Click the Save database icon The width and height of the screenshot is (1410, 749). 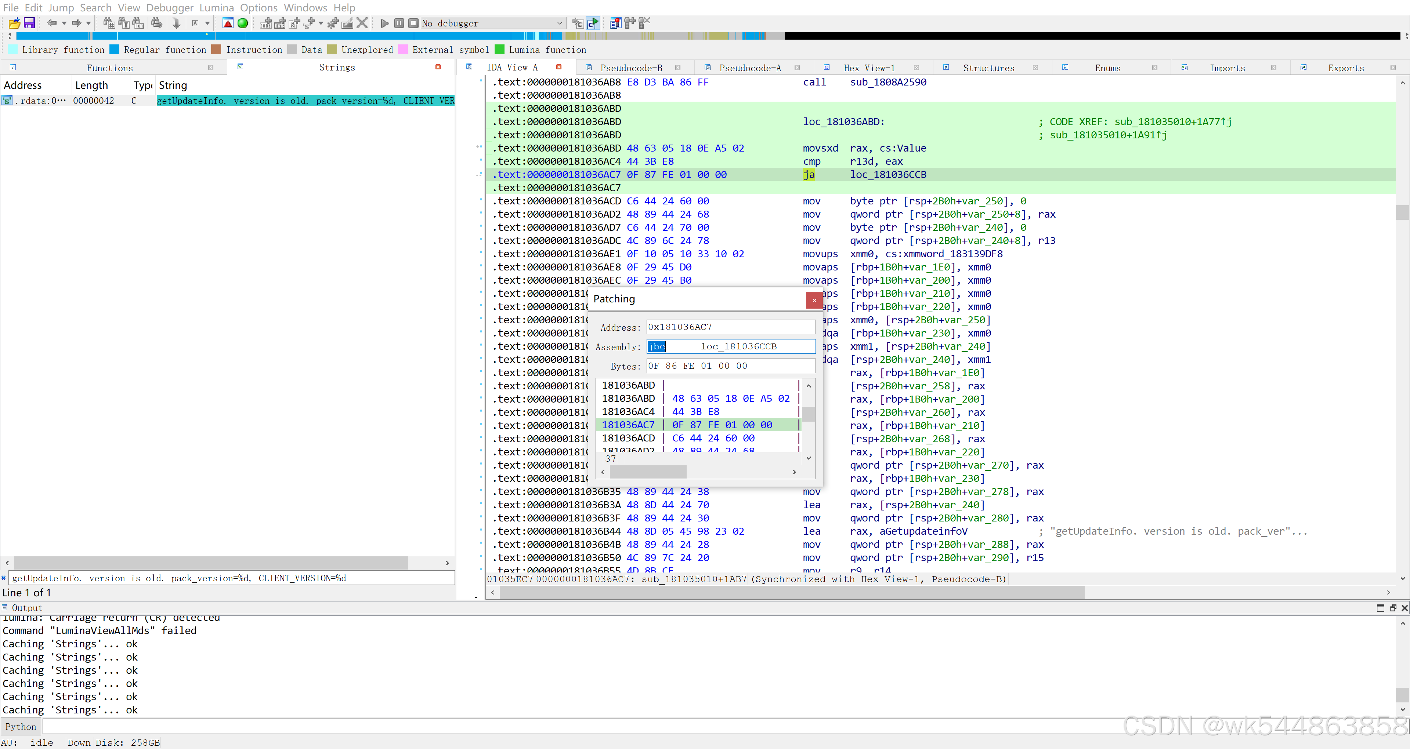[29, 23]
